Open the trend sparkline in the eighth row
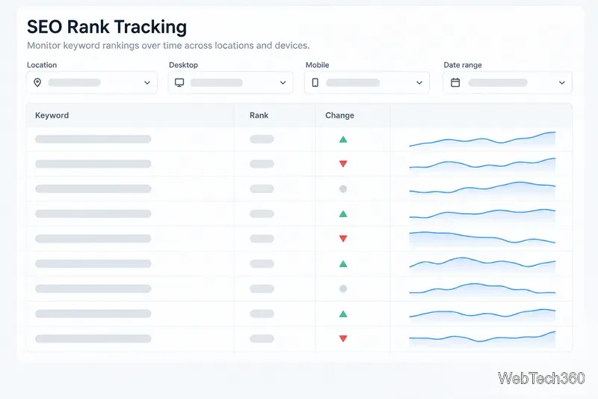Image resolution: width=598 pixels, height=399 pixels. 482,314
